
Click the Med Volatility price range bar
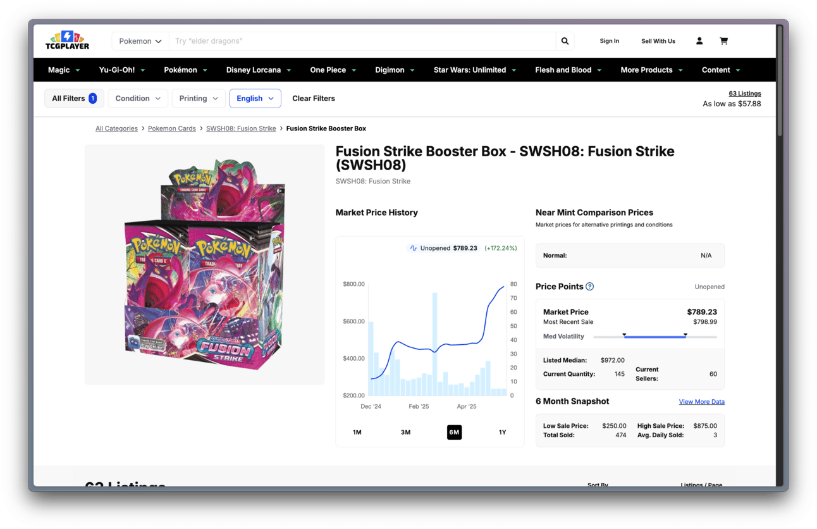coord(655,337)
